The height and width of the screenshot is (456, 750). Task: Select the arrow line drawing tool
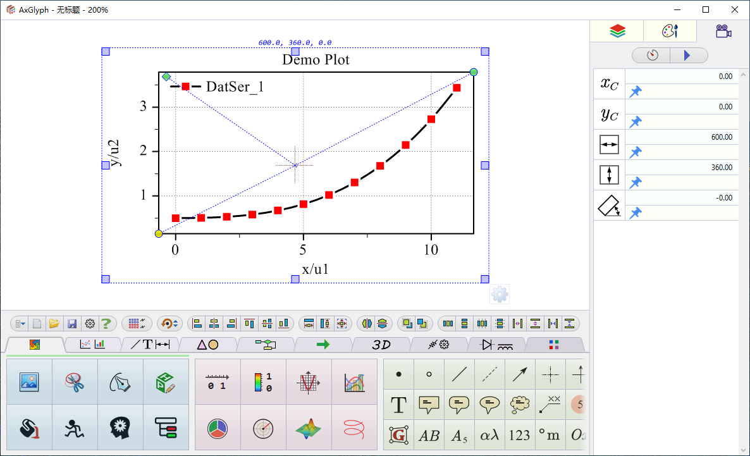coord(520,374)
